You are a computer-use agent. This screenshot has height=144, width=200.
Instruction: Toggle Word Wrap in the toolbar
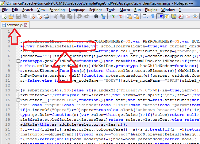(144, 16)
